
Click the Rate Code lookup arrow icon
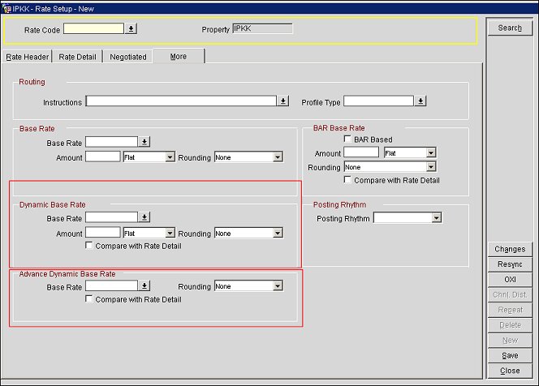pos(132,28)
